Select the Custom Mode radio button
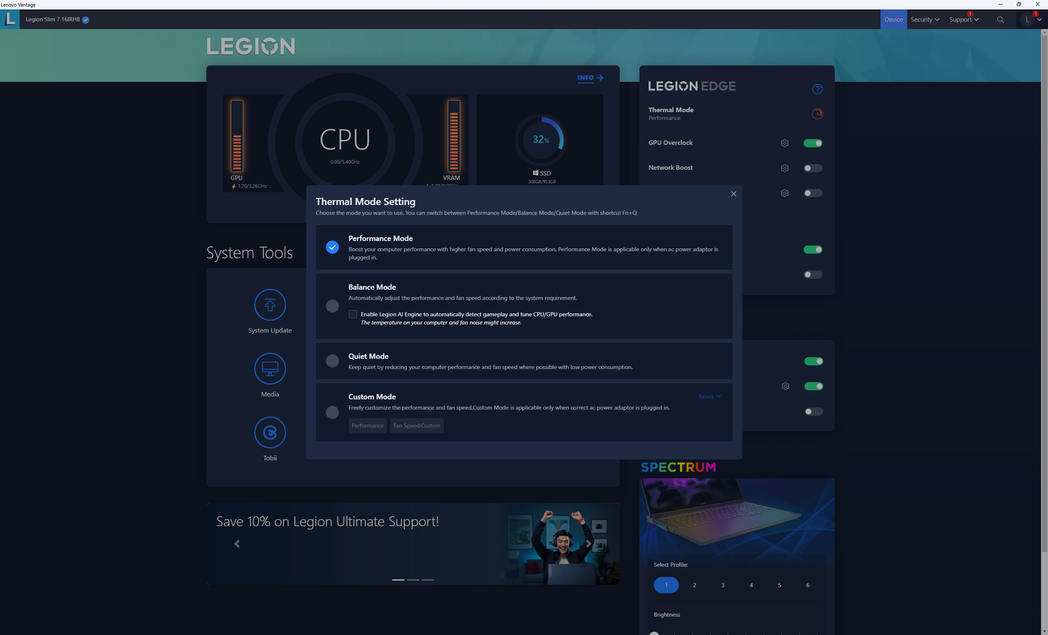The image size is (1048, 635). (332, 412)
